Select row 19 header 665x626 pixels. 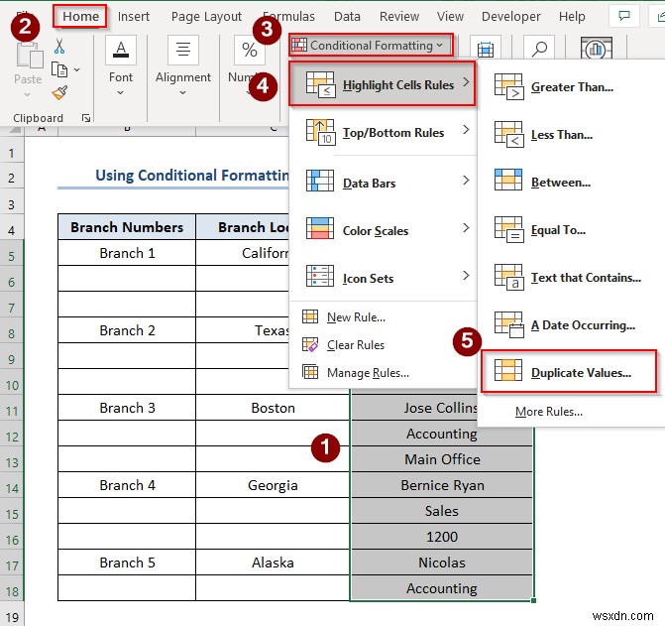(x=12, y=615)
